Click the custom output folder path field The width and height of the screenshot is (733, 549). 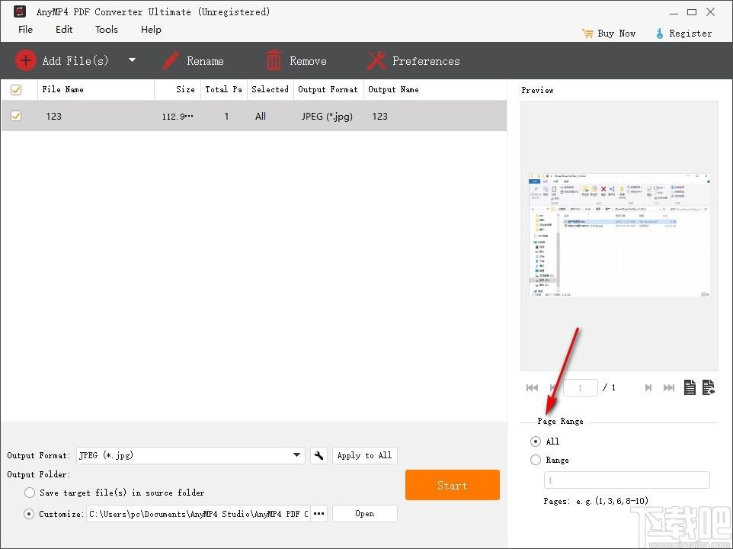[198, 514]
